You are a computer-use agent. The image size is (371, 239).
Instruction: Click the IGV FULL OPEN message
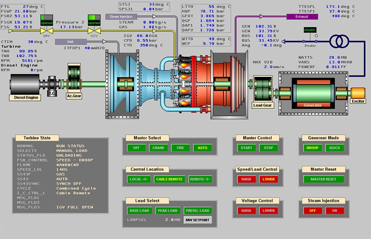pyautogui.click(x=74, y=207)
